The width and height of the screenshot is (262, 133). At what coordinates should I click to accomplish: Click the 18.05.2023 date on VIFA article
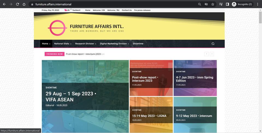[x=62, y=105]
